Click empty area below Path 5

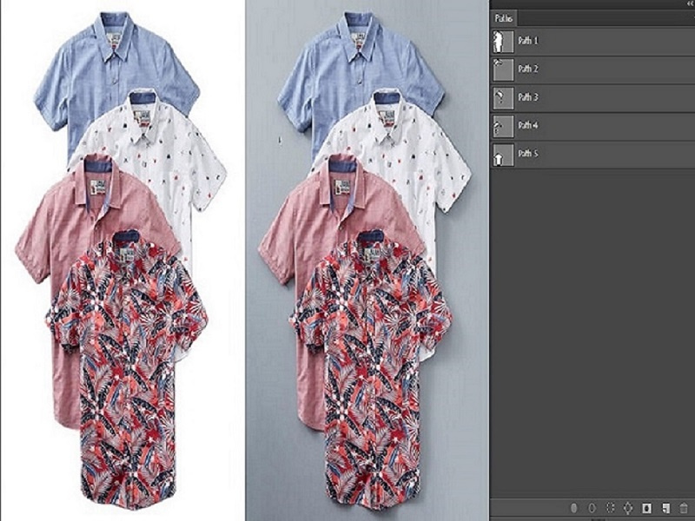pos(591,330)
